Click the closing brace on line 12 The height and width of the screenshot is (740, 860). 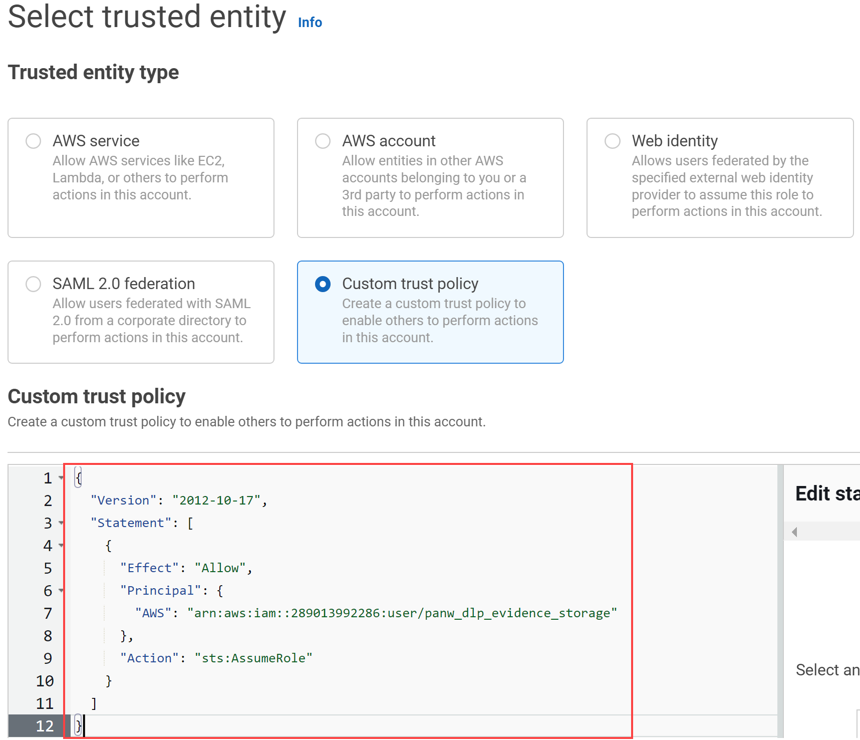click(x=78, y=725)
